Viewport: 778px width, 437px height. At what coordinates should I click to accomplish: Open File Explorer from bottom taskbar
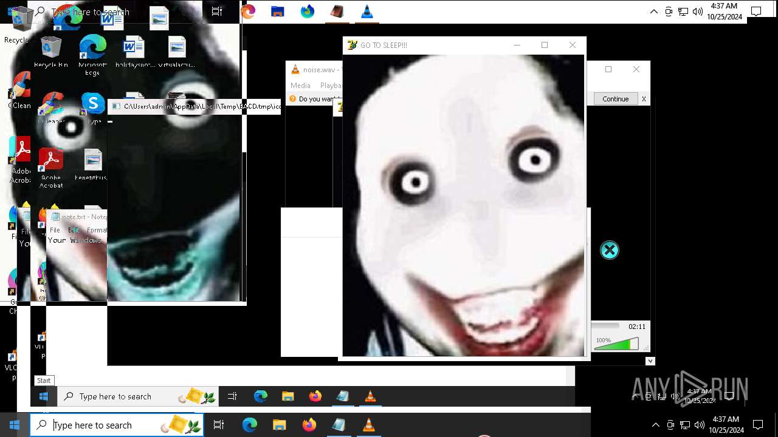[279, 425]
